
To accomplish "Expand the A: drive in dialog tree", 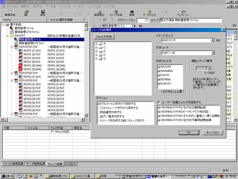I will [96, 44].
